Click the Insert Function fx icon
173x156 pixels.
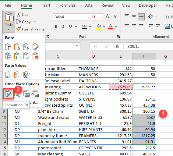(x=117, y=46)
